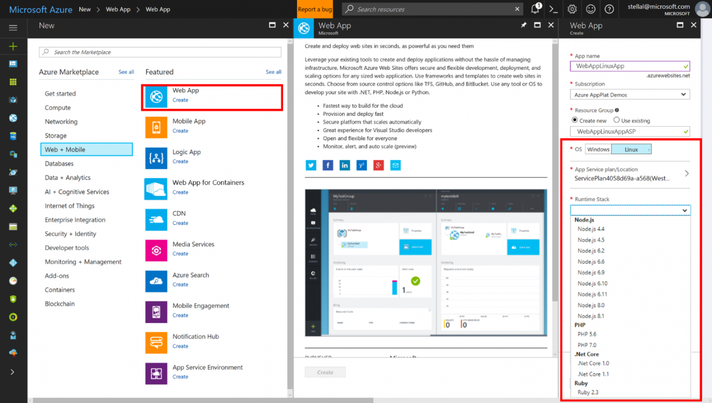Click the See all link next to Featured
712x403 pixels.
[273, 72]
